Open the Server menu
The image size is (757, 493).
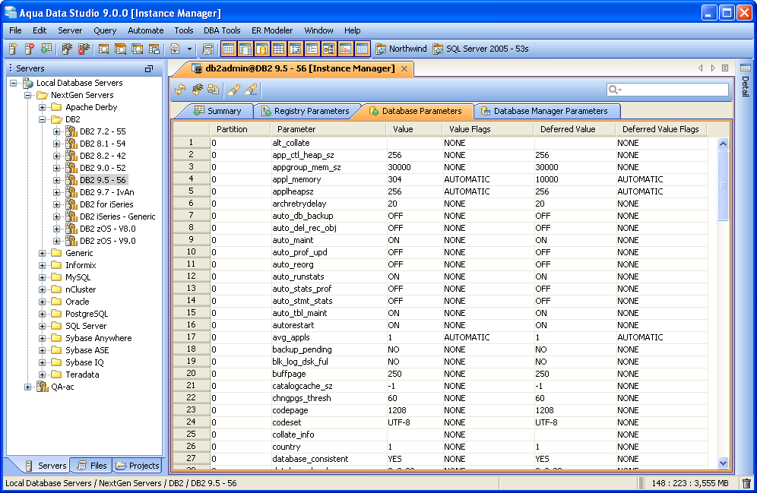70,30
